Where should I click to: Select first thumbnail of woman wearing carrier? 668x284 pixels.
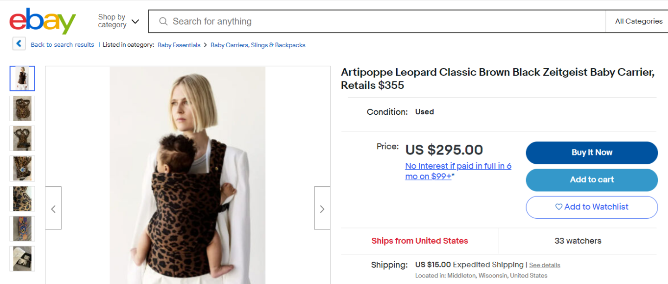[x=22, y=79]
